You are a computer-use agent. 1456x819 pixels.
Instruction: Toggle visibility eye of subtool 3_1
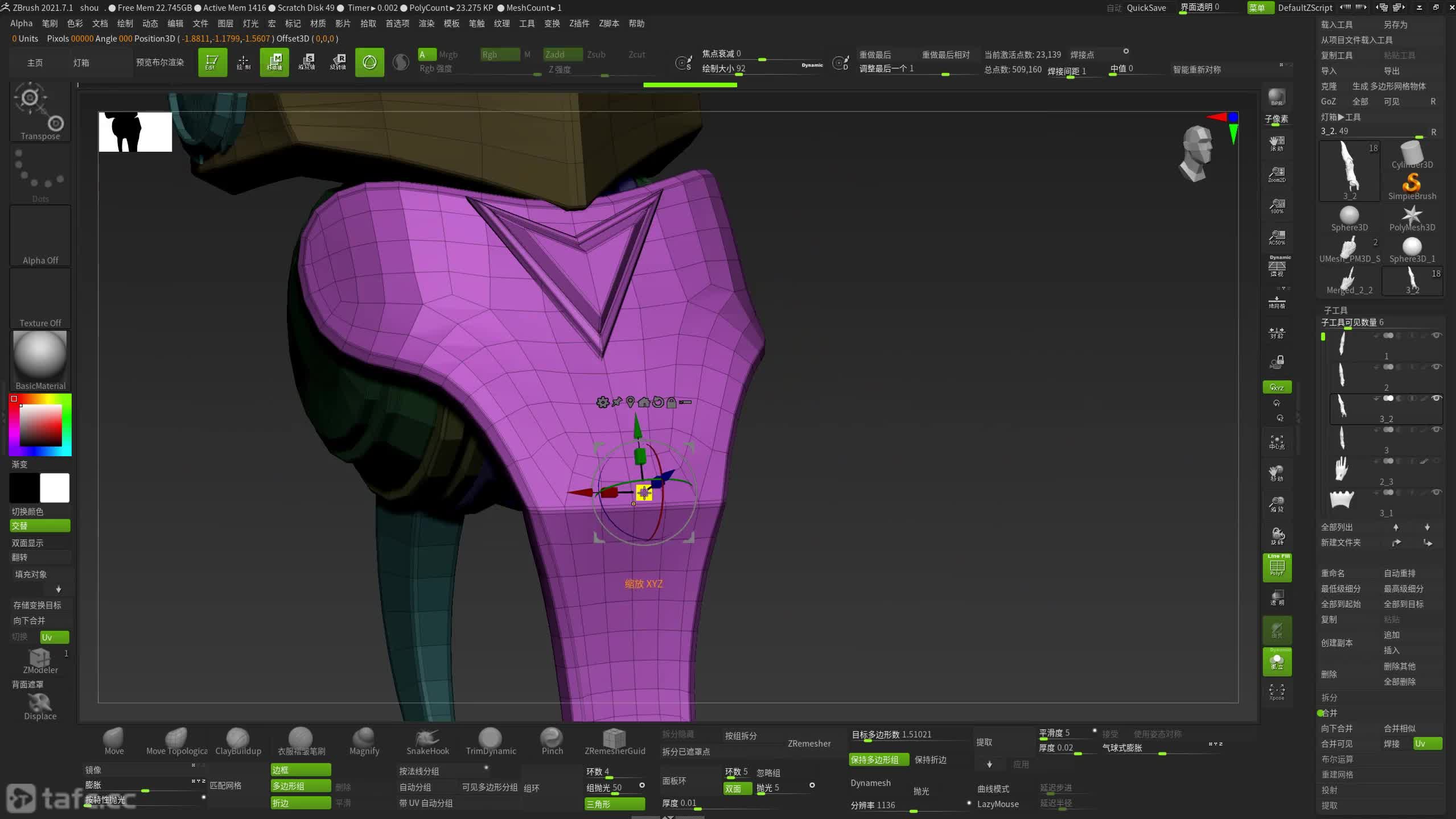pyautogui.click(x=1436, y=493)
